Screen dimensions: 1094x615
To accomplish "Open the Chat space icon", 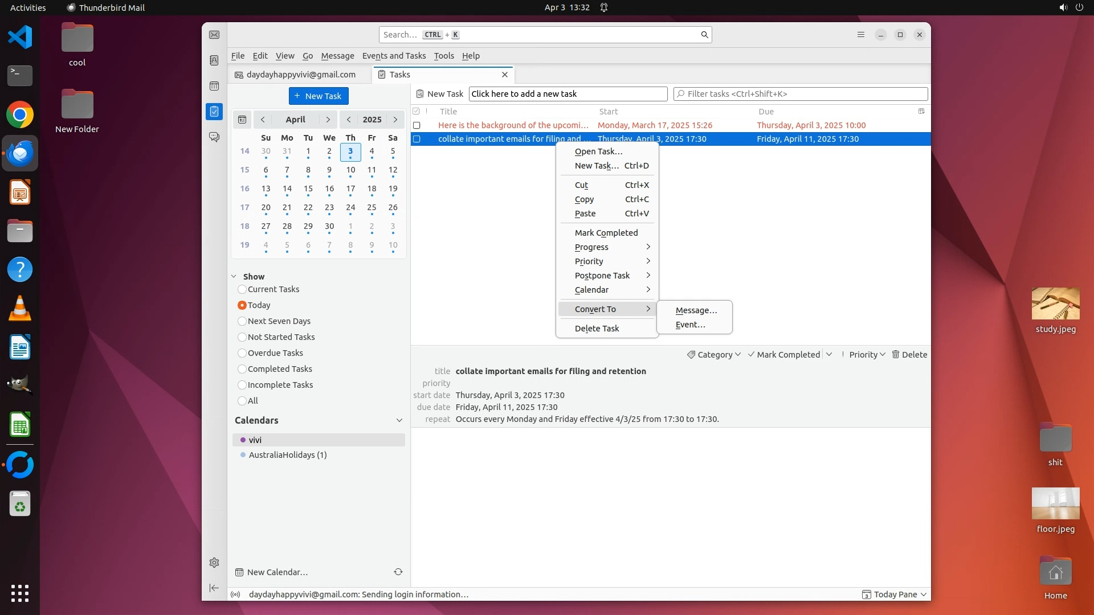I will (214, 137).
